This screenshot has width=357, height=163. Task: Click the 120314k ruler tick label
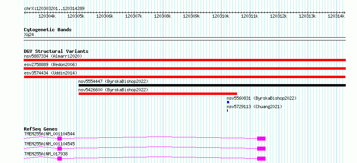pyautogui.click(x=336, y=16)
